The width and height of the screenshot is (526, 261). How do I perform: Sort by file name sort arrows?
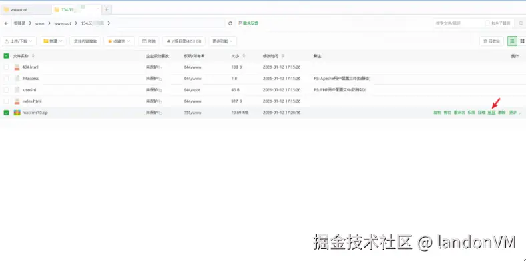coord(33,56)
